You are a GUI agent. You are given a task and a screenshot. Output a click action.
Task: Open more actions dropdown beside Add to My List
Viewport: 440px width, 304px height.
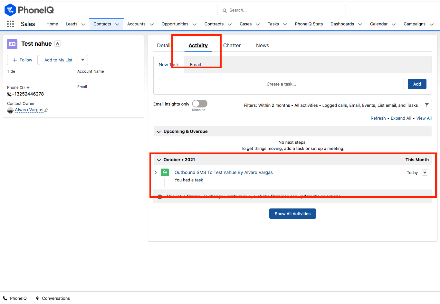(x=83, y=60)
